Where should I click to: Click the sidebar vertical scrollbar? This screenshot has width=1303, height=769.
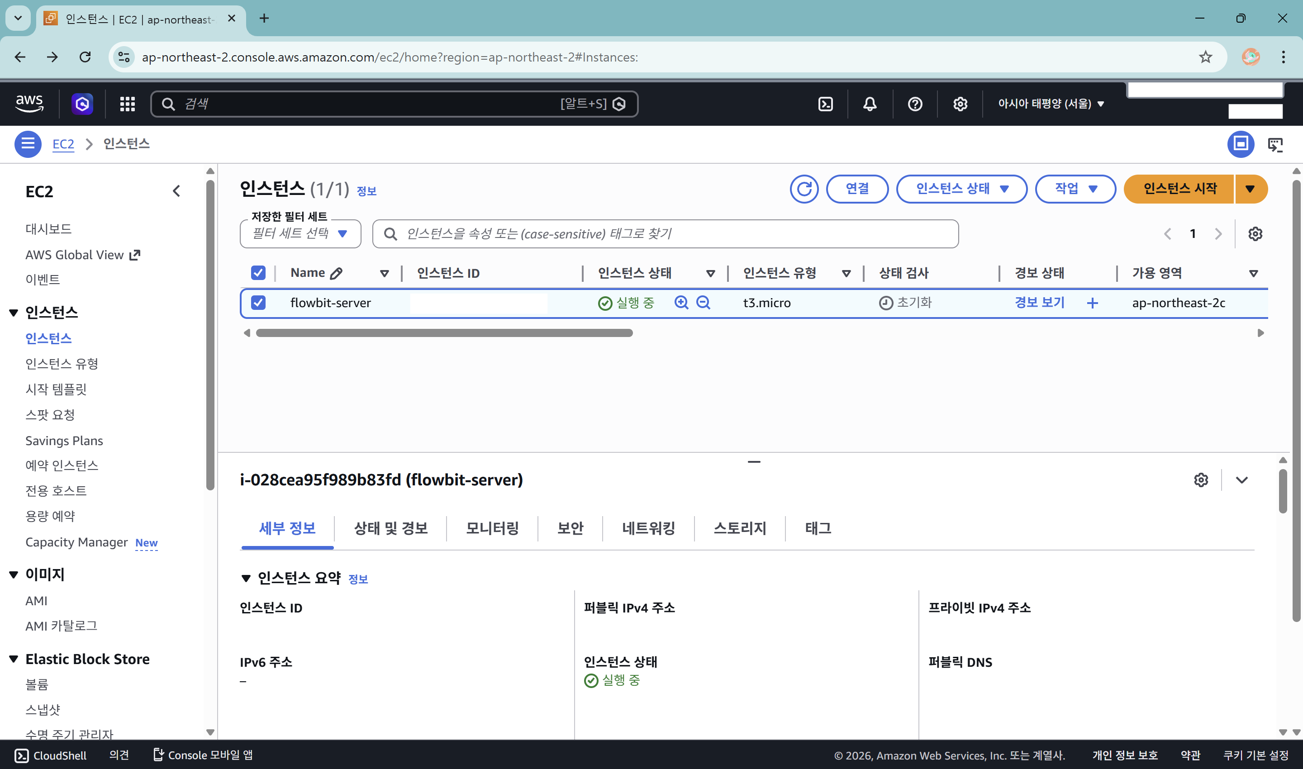point(210,334)
